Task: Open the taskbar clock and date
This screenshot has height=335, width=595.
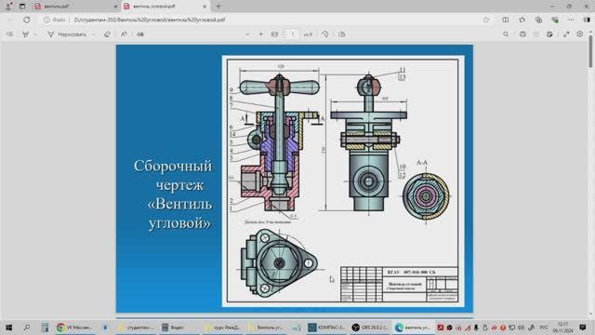Action: point(563,327)
